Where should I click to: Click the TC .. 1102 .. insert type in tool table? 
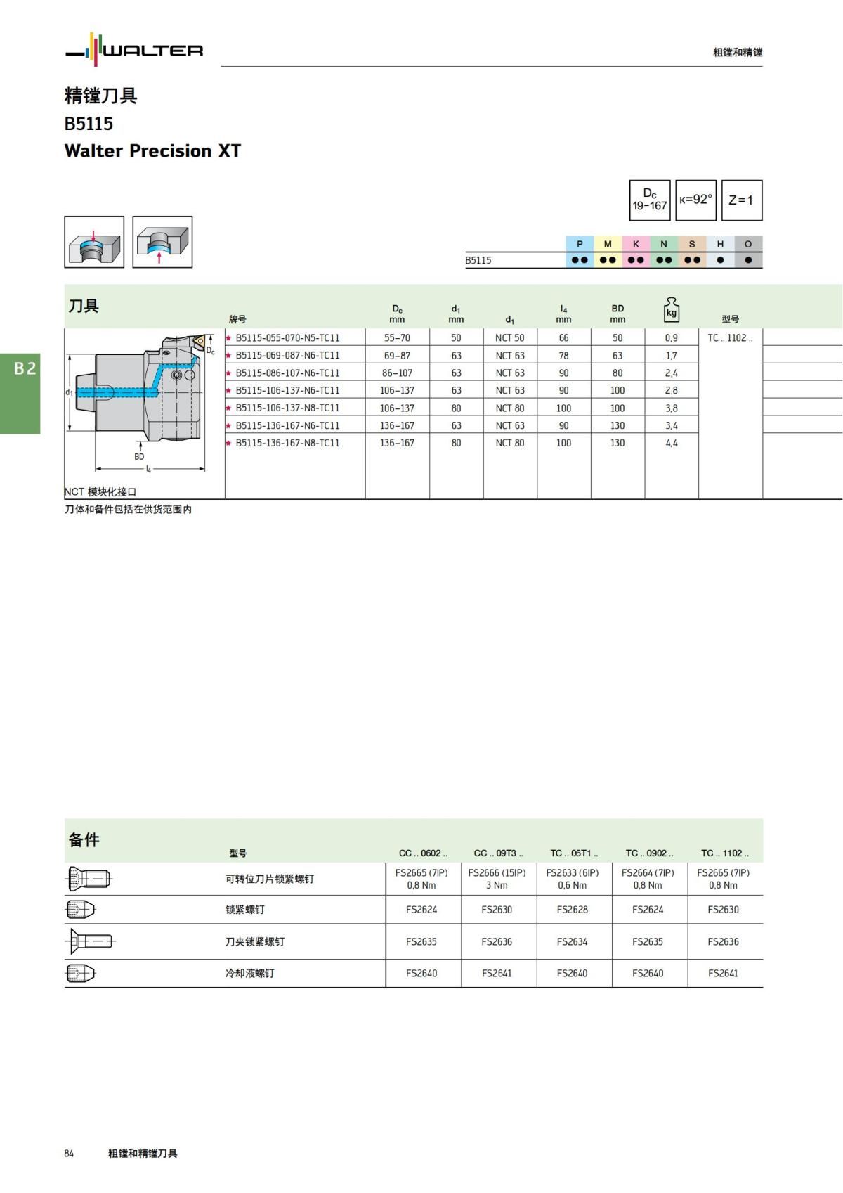pyautogui.click(x=730, y=337)
